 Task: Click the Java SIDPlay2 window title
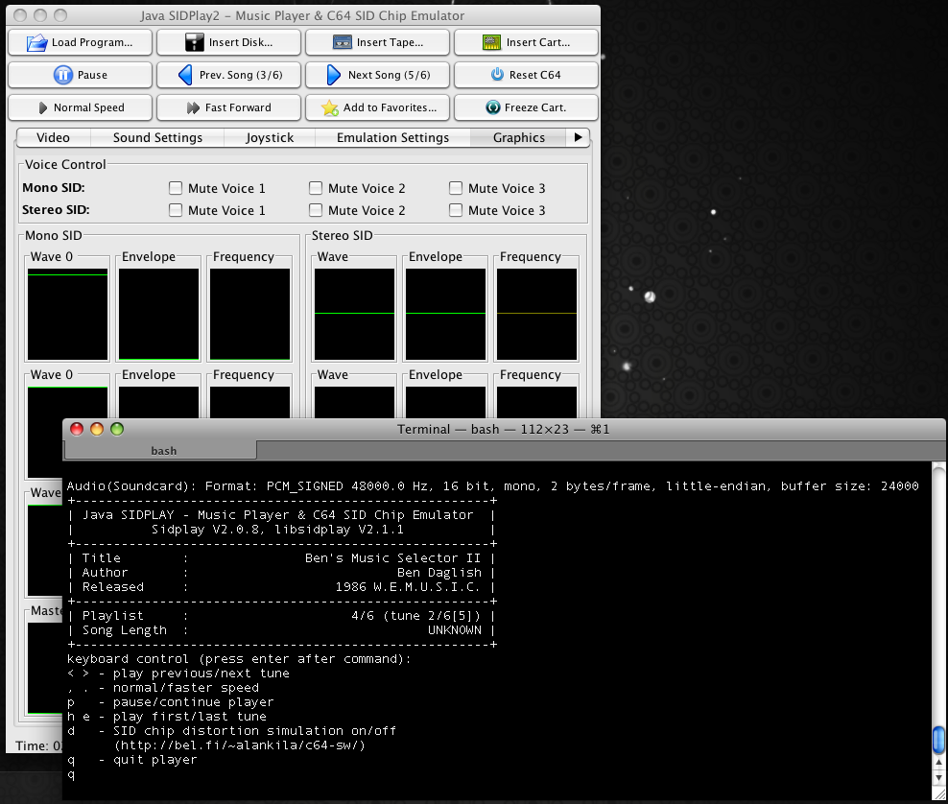[x=302, y=15]
